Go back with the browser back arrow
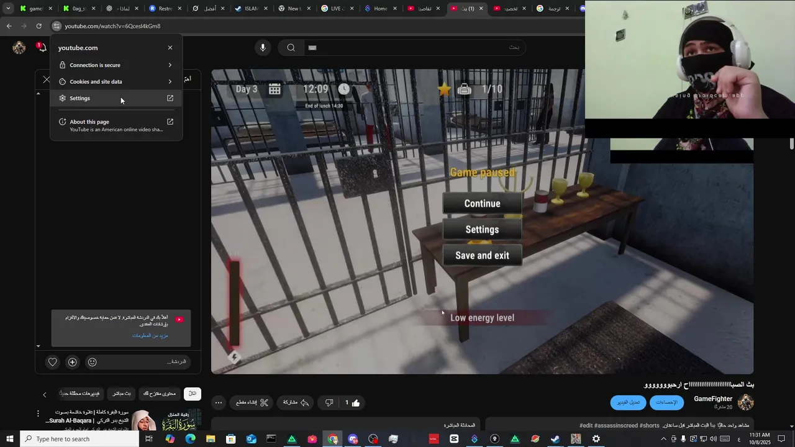The height and width of the screenshot is (447, 795). [x=9, y=26]
